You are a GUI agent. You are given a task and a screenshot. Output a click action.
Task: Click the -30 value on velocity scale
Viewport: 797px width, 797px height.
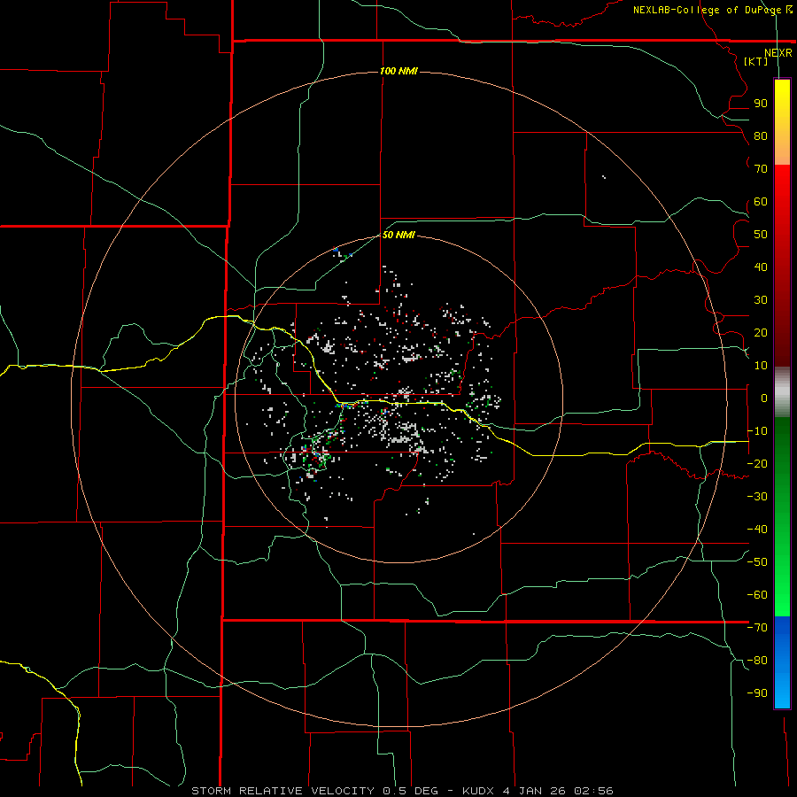757,497
